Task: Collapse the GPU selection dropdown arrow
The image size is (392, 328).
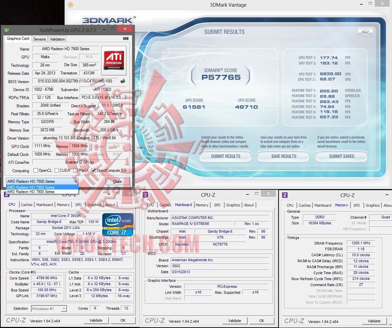Action: click(76, 181)
